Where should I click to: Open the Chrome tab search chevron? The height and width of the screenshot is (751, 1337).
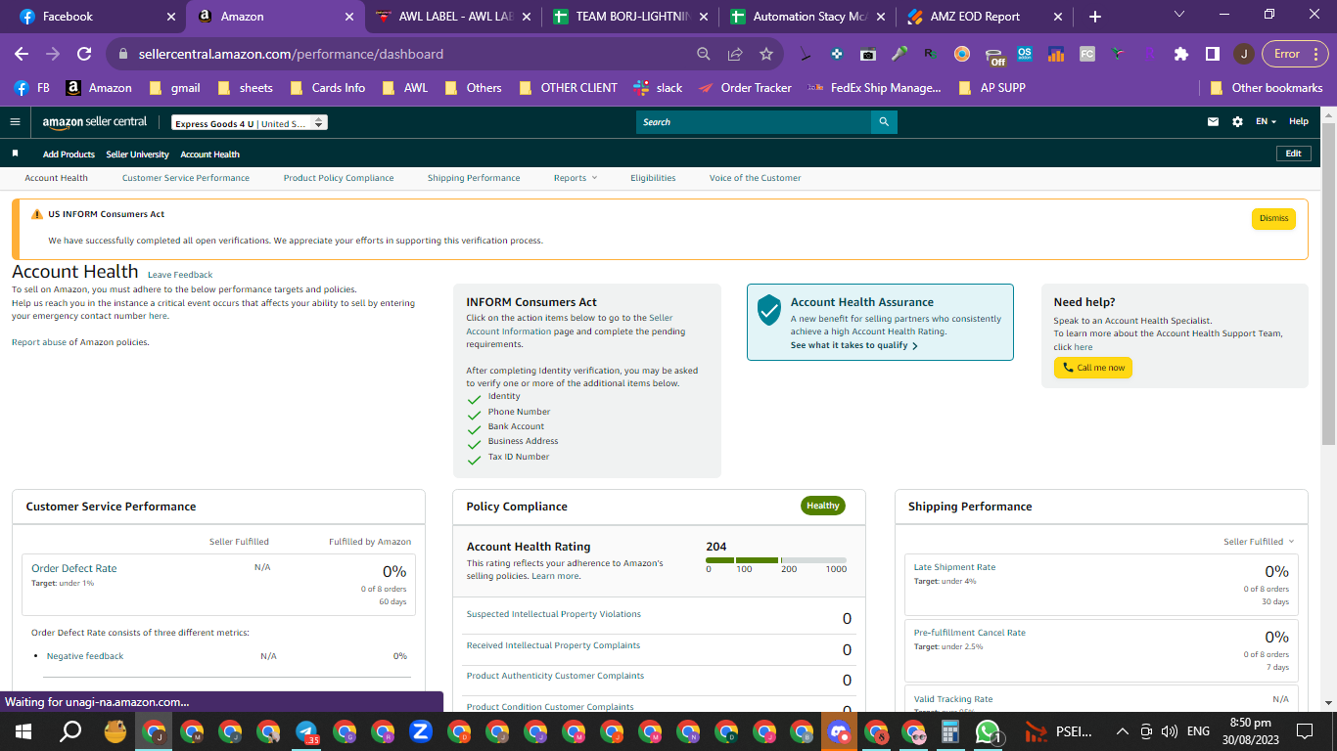pyautogui.click(x=1179, y=16)
